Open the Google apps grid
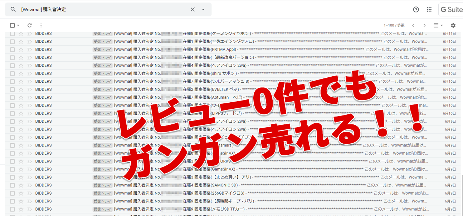463x216 pixels. [429, 10]
